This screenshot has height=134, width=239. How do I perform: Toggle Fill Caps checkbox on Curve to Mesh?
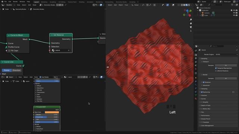[9, 51]
